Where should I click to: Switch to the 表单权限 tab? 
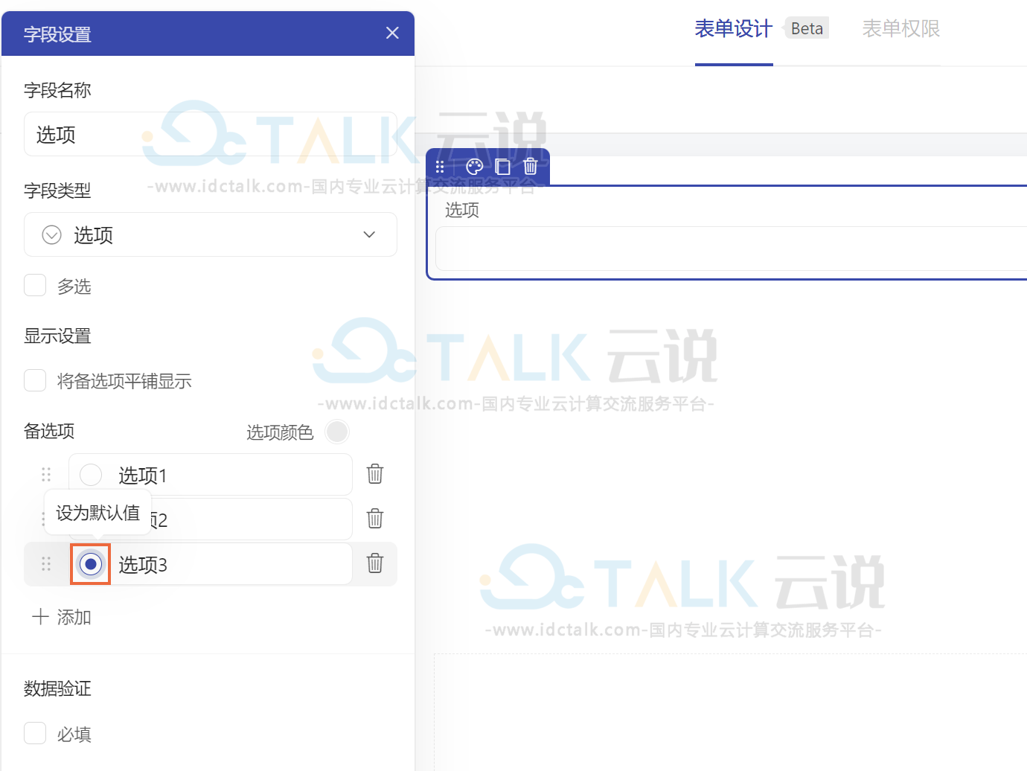tap(901, 29)
